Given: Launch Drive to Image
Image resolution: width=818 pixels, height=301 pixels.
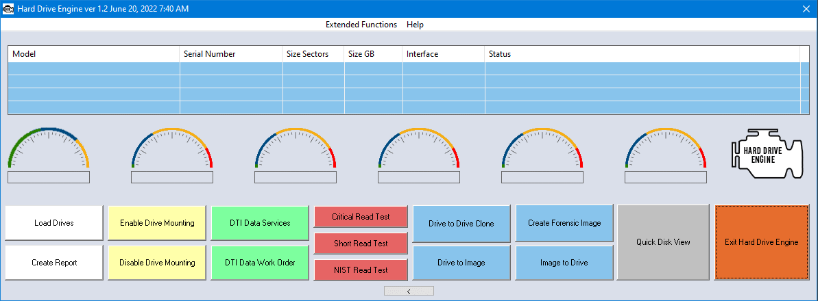Looking at the screenshot, I should (x=461, y=263).
